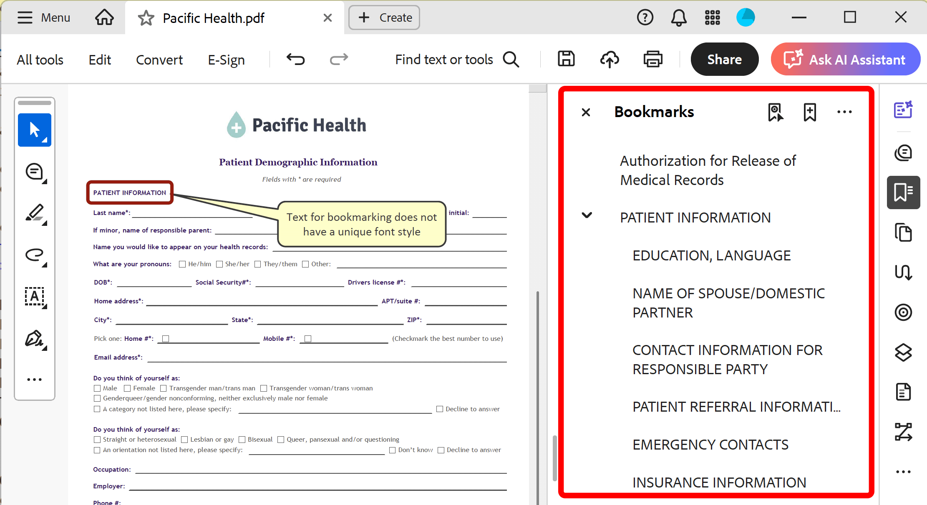Click the find current bookmark icon
This screenshot has height=505, width=927.
click(776, 112)
